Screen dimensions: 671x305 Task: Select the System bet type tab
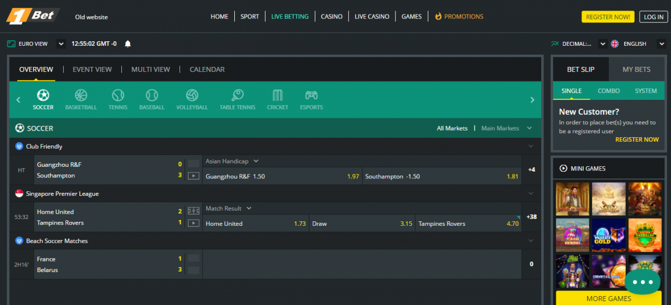[x=645, y=91]
